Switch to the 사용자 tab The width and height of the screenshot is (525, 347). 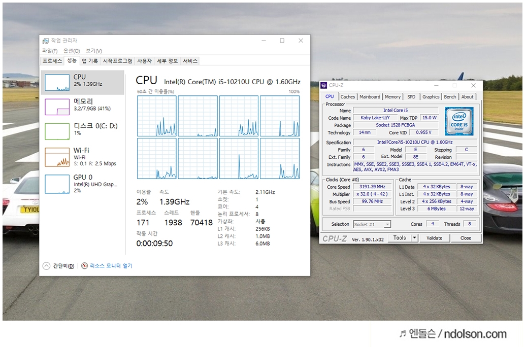point(145,61)
